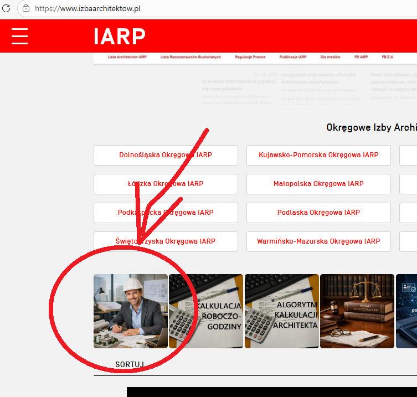Go to Publikacje IARP menu item

pos(293,57)
